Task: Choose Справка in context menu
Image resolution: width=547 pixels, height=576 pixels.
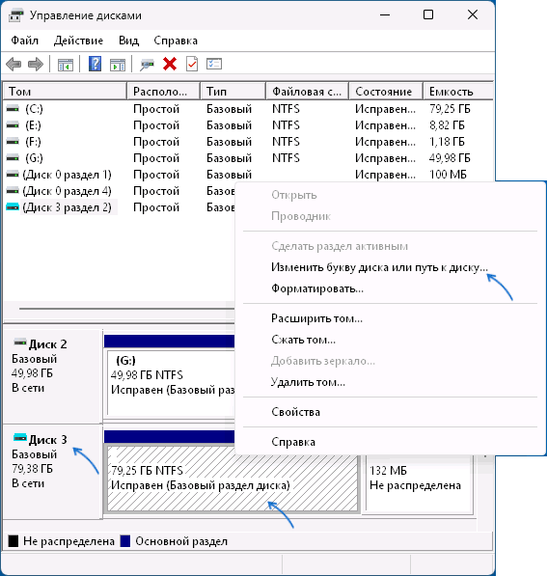Action: tap(293, 442)
